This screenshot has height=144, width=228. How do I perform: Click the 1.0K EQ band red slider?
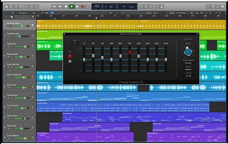click(x=129, y=52)
